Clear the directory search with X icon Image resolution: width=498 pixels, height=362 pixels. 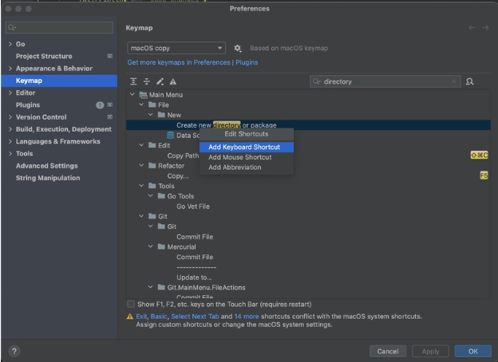tap(454, 81)
